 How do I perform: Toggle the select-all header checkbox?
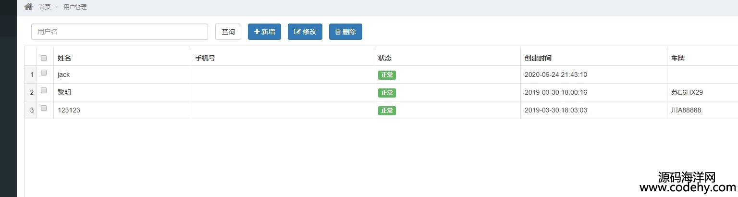[44, 58]
